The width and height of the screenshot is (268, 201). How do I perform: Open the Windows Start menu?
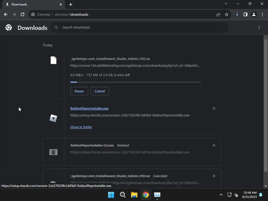click(x=111, y=195)
